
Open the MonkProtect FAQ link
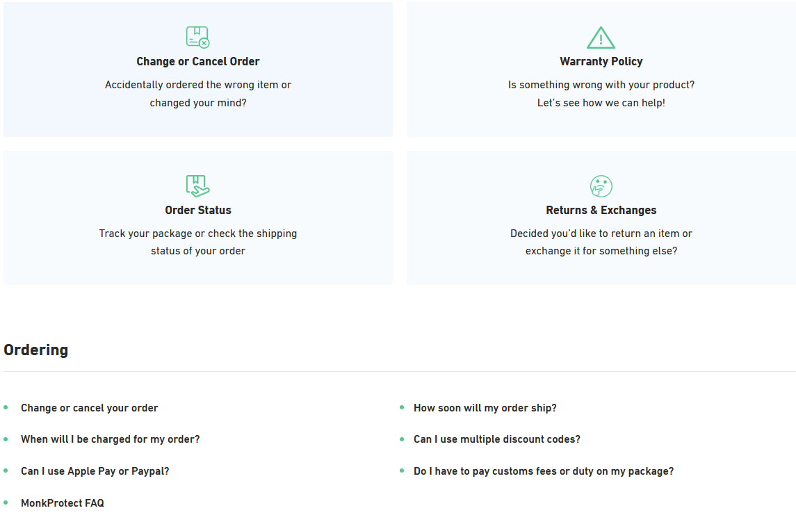point(63,502)
